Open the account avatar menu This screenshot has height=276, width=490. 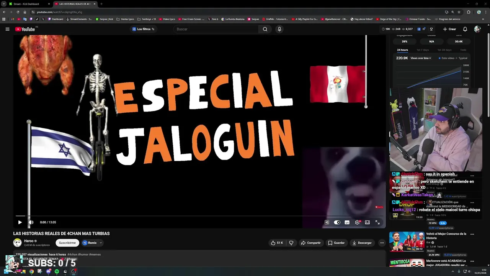click(x=477, y=29)
